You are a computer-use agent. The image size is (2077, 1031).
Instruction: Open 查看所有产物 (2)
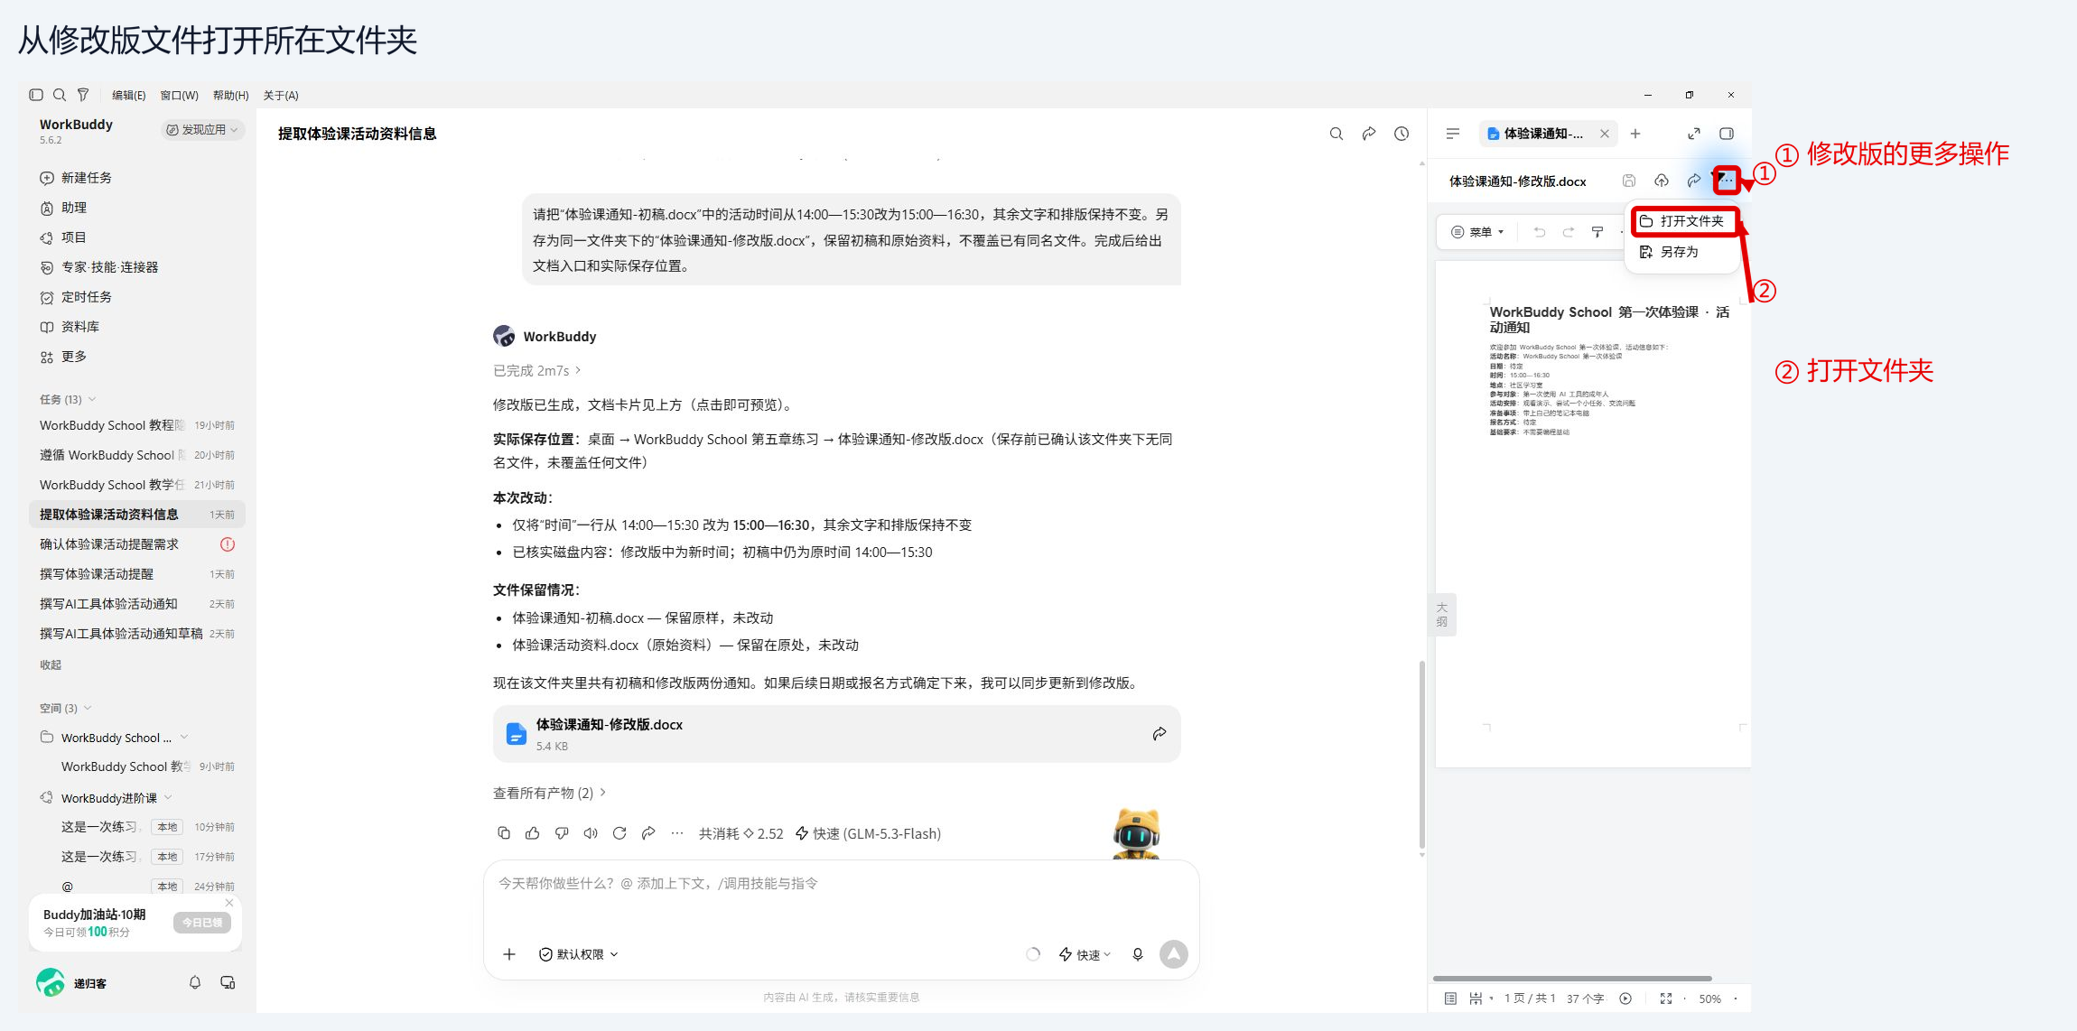click(549, 793)
